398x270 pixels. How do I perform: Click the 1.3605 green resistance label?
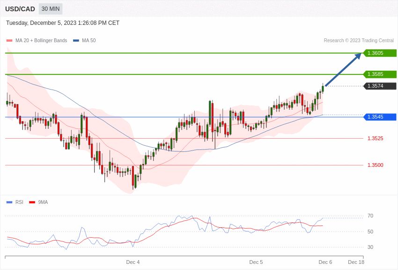tap(380, 53)
